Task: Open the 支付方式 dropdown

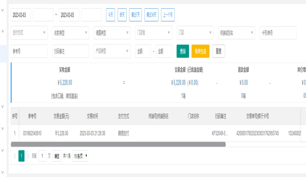Action: (x=29, y=33)
